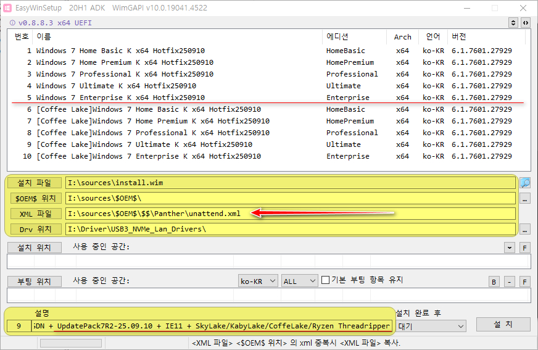
Task: Open browse button for $OEM$ location
Action: [525, 198]
